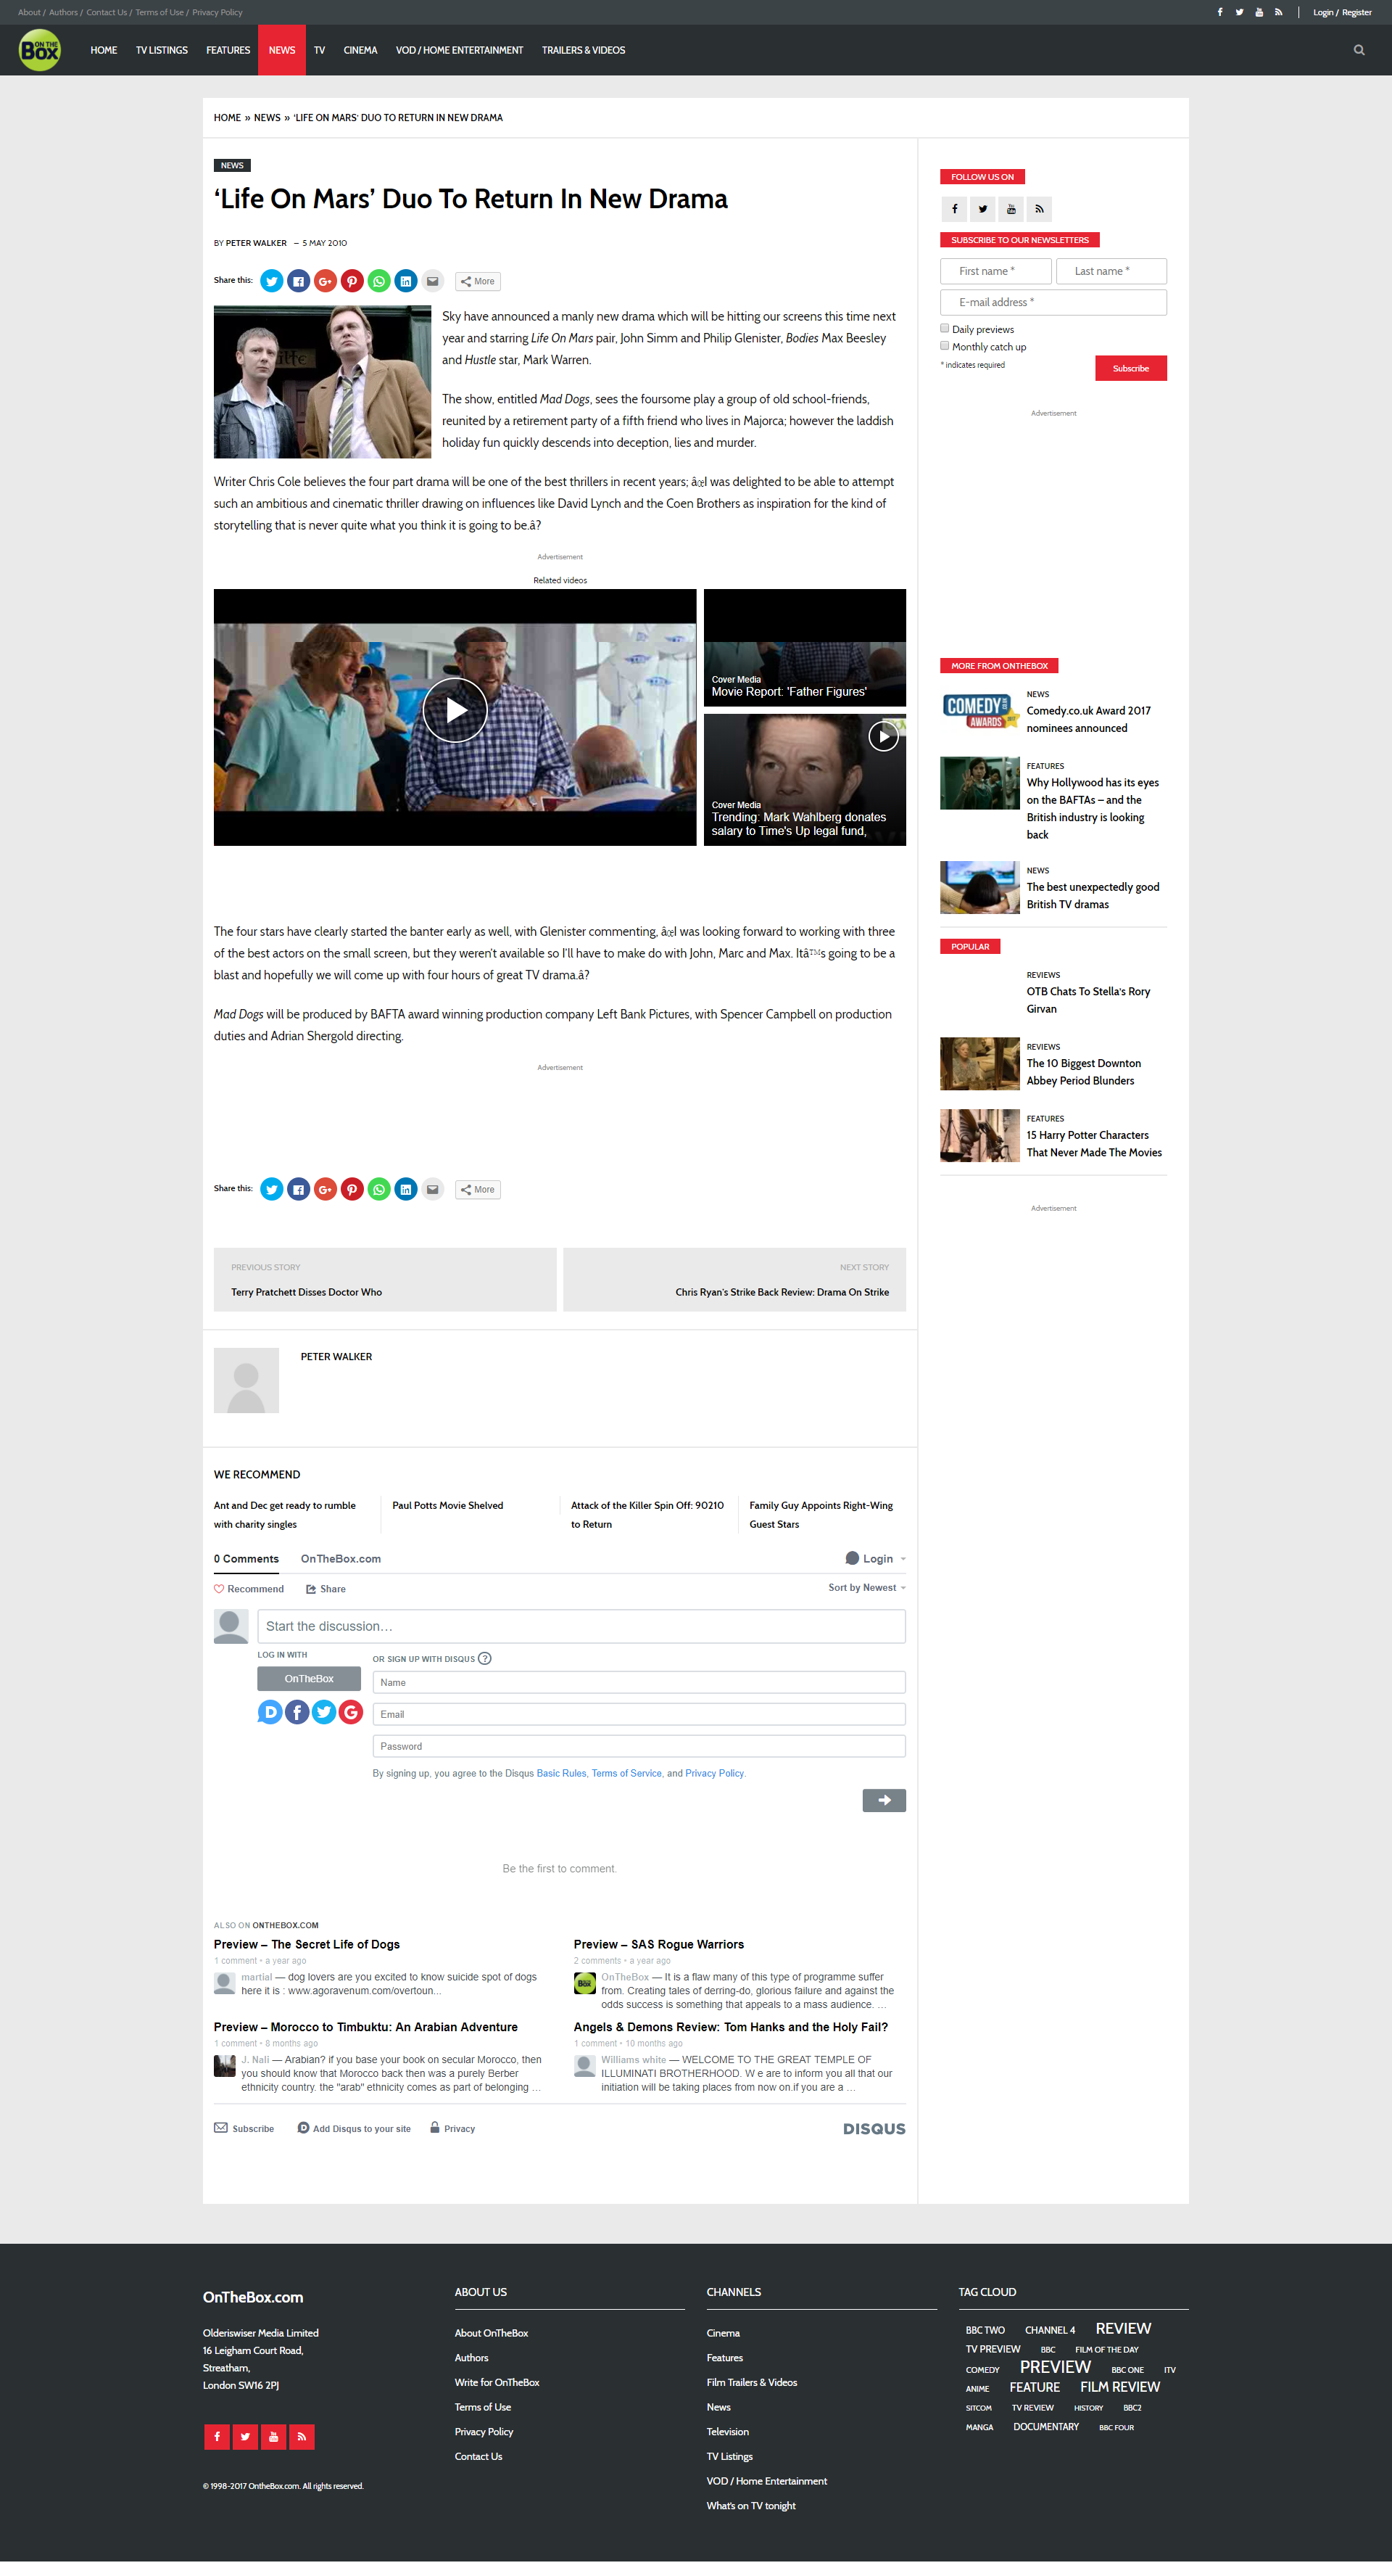Screen dimensions: 1392x2576
Task: Log in to Disqus with Google icon
Action: click(351, 1712)
